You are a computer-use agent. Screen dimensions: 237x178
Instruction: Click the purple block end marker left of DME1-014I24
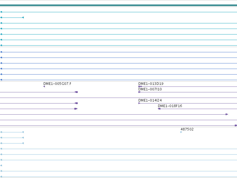[x=76, y=103]
